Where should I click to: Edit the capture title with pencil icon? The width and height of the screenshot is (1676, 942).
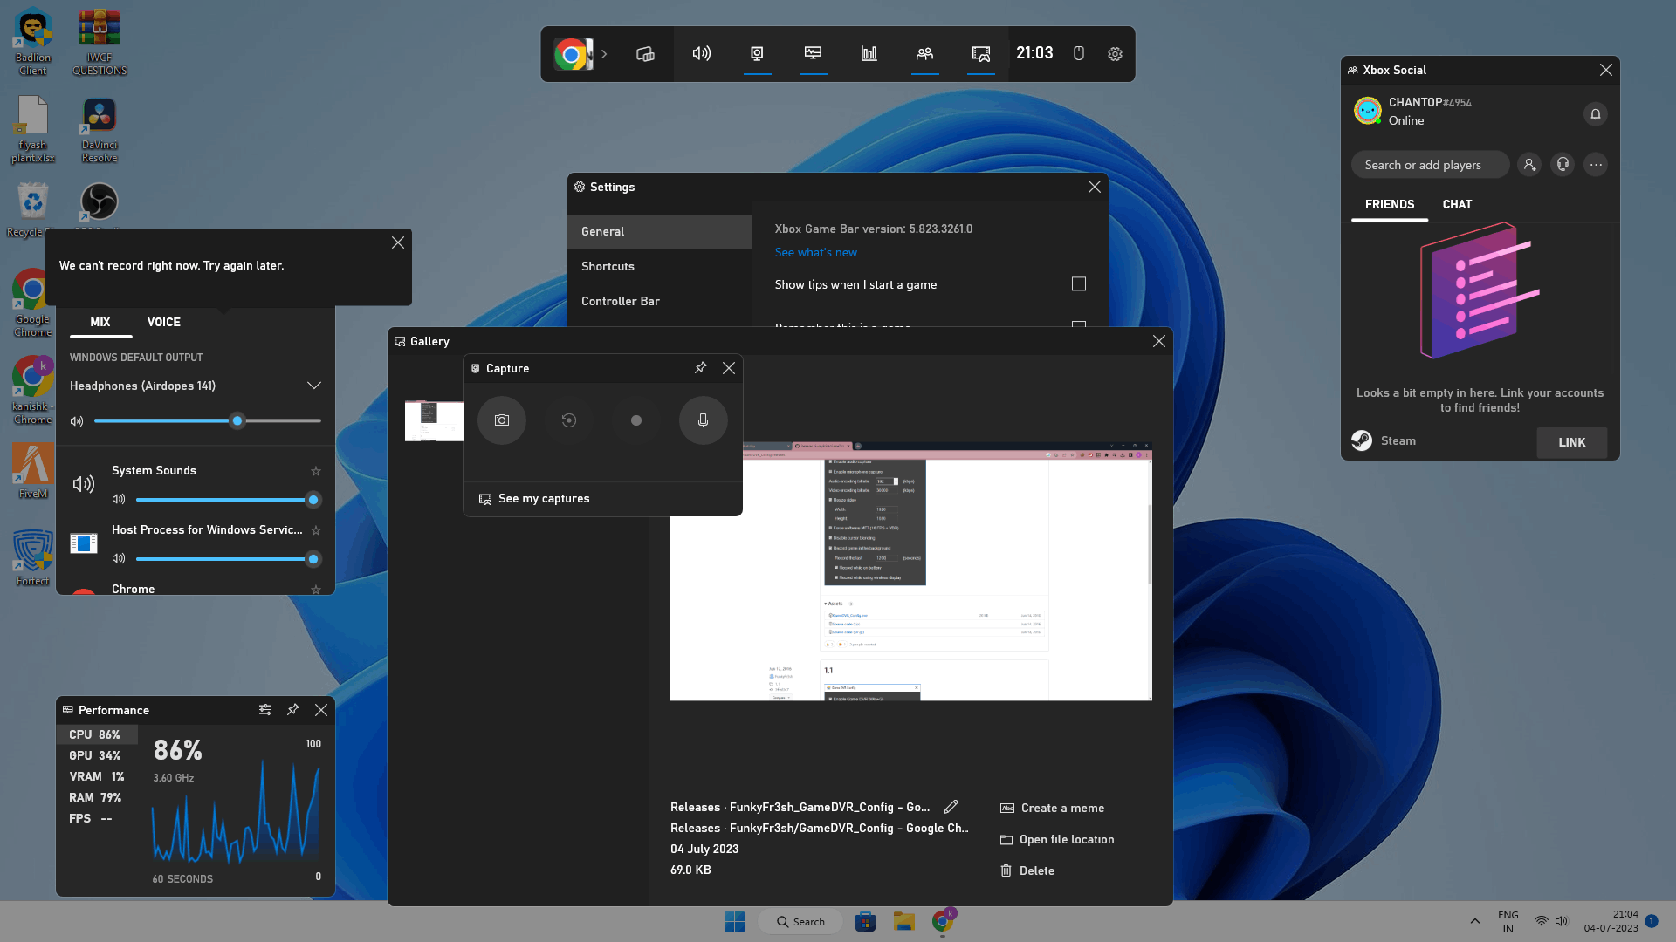(x=951, y=807)
